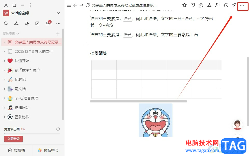Toggle the sidebar hamburger menu
249x156 pixels.
point(69,5)
